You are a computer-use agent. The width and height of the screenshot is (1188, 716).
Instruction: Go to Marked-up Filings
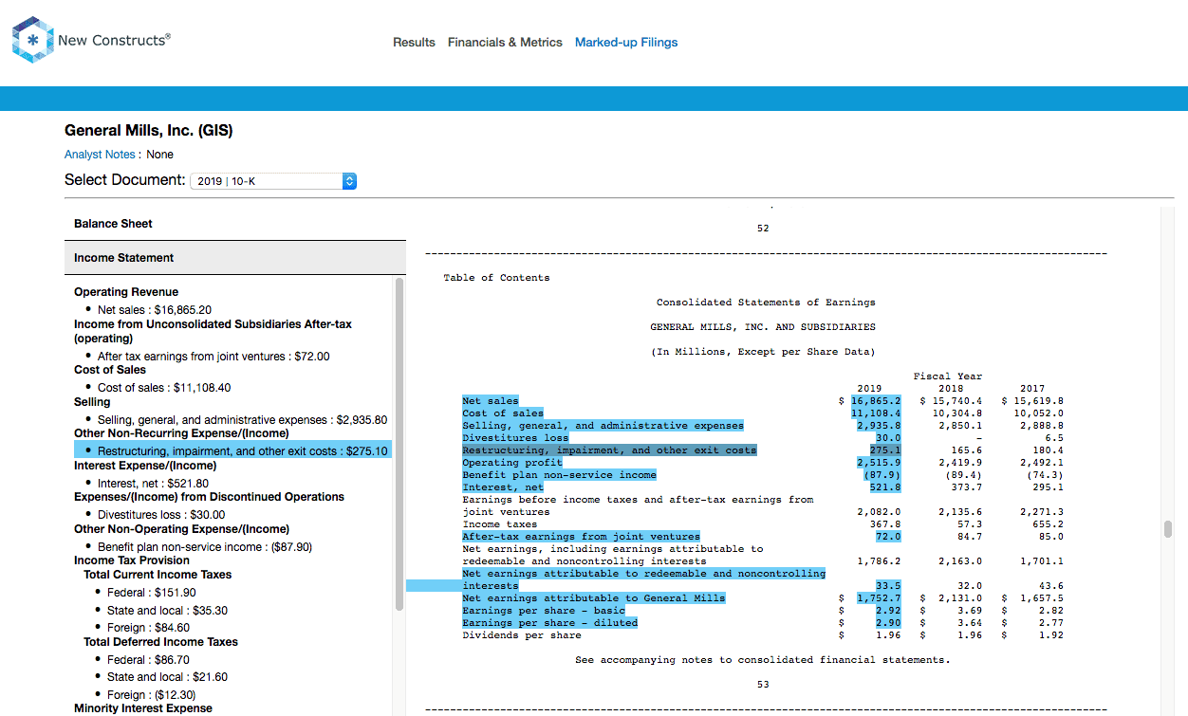(x=626, y=42)
